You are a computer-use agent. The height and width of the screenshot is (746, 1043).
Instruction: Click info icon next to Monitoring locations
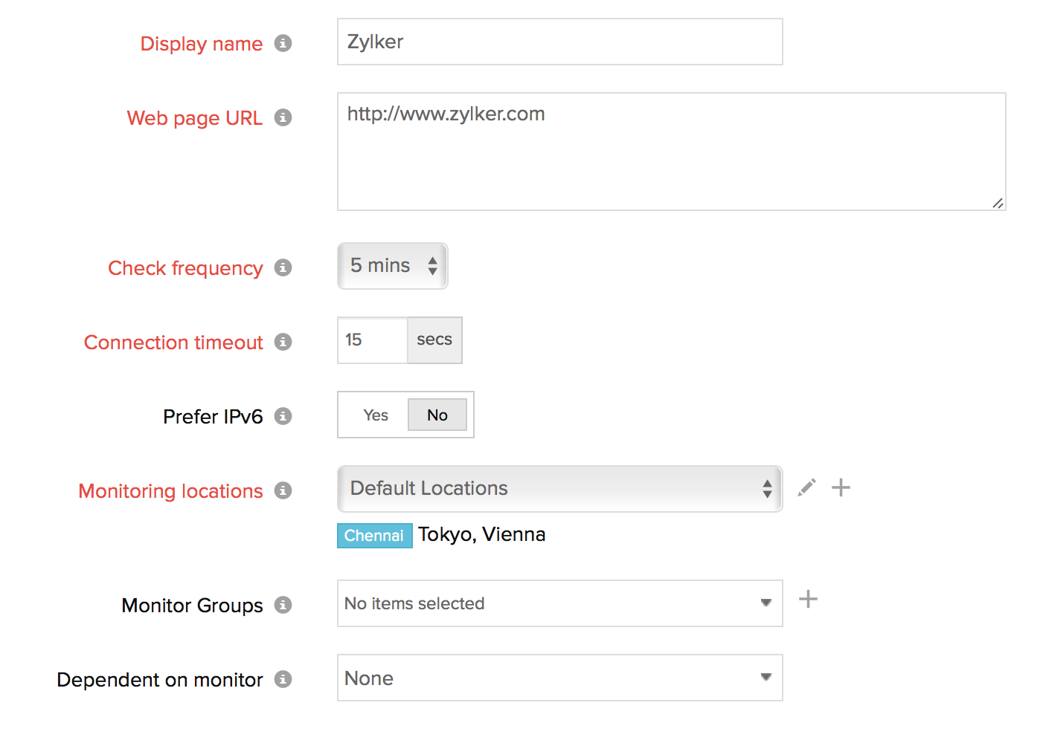[283, 490]
